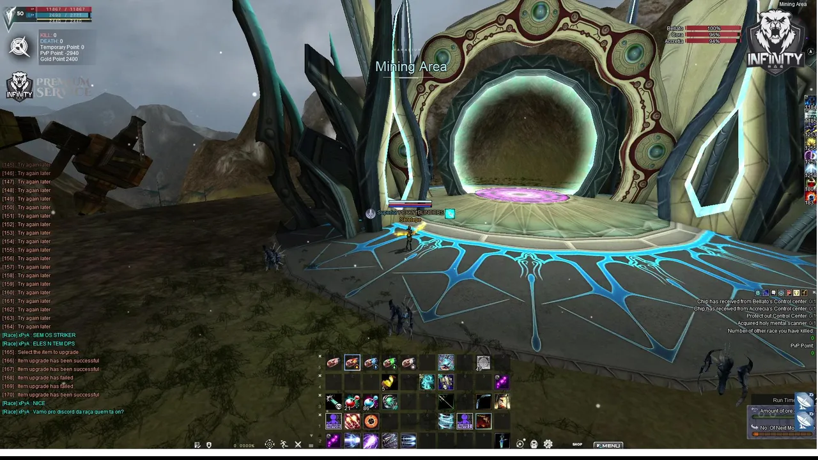Click the No. Of Next Mo progress bar
The width and height of the screenshot is (818, 460).
click(x=782, y=434)
